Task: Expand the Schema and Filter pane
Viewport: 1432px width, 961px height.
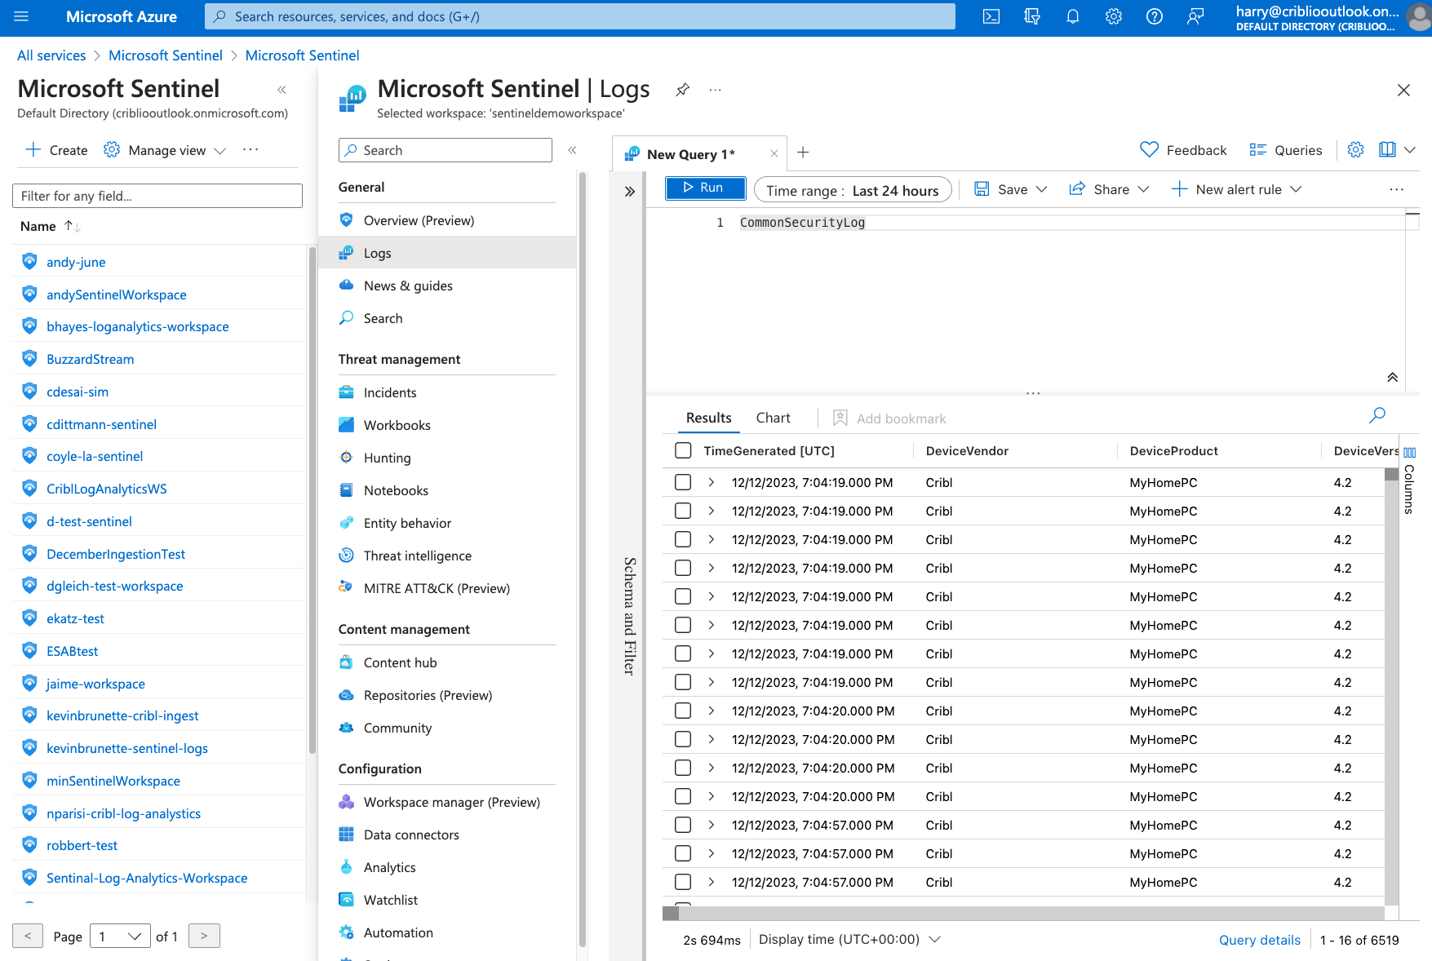Action: (x=630, y=192)
